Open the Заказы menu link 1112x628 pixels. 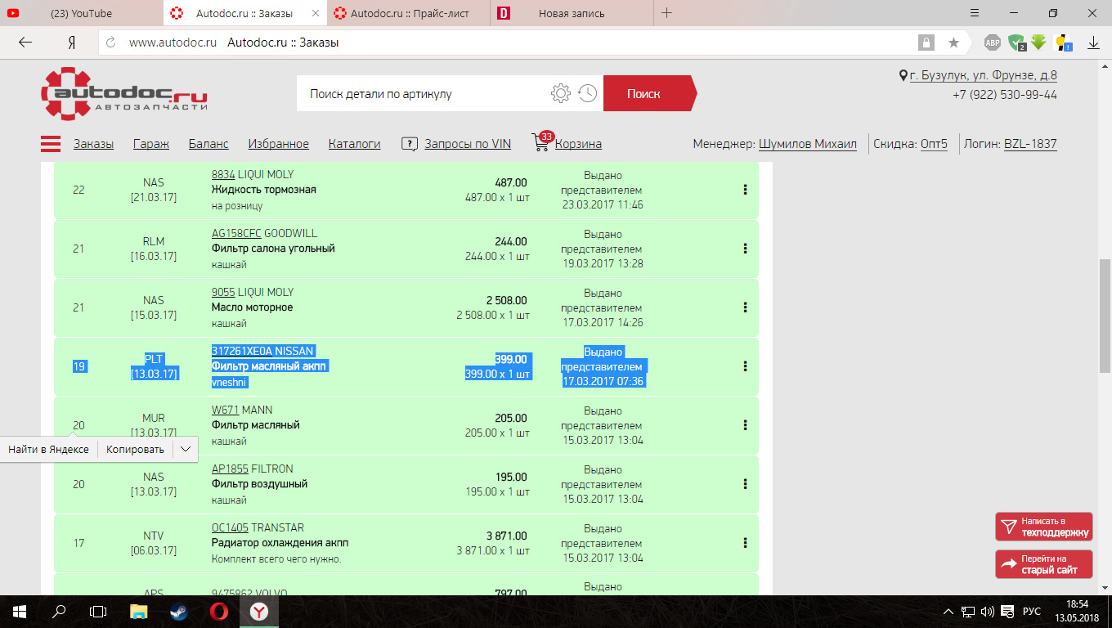pyautogui.click(x=93, y=144)
